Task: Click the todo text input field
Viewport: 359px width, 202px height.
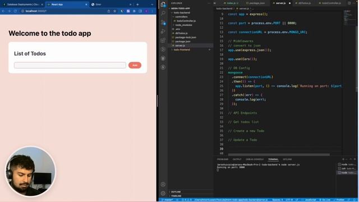Action: pos(70,65)
